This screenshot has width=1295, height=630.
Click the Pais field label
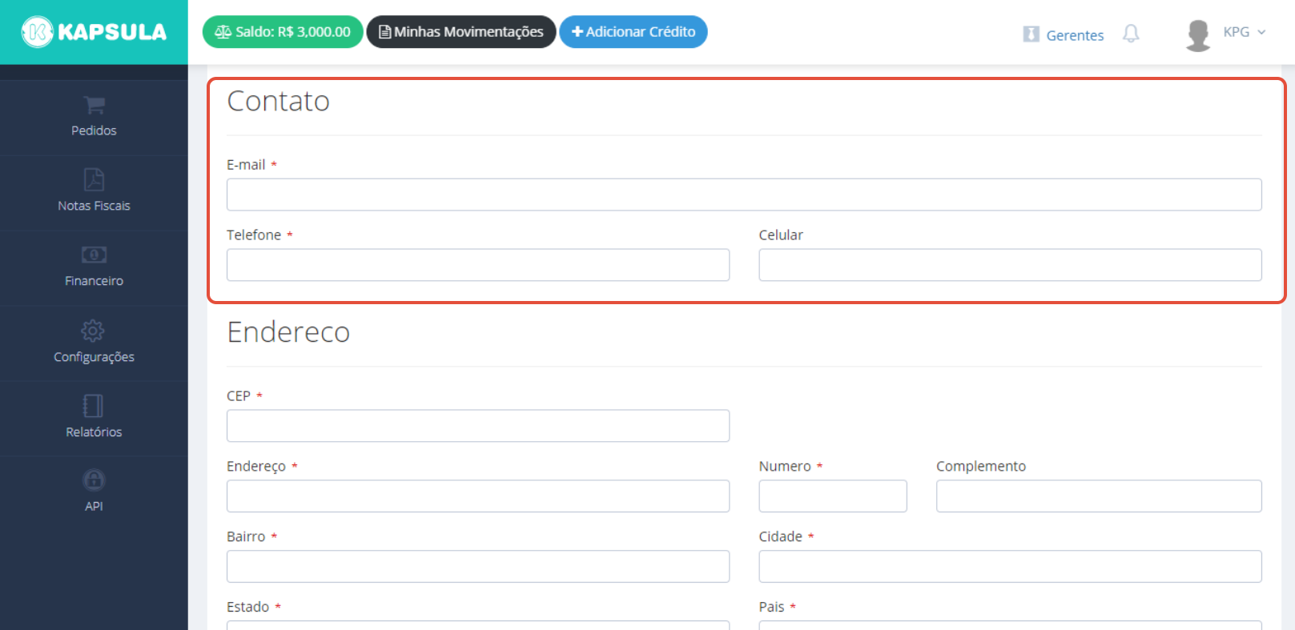coord(772,607)
